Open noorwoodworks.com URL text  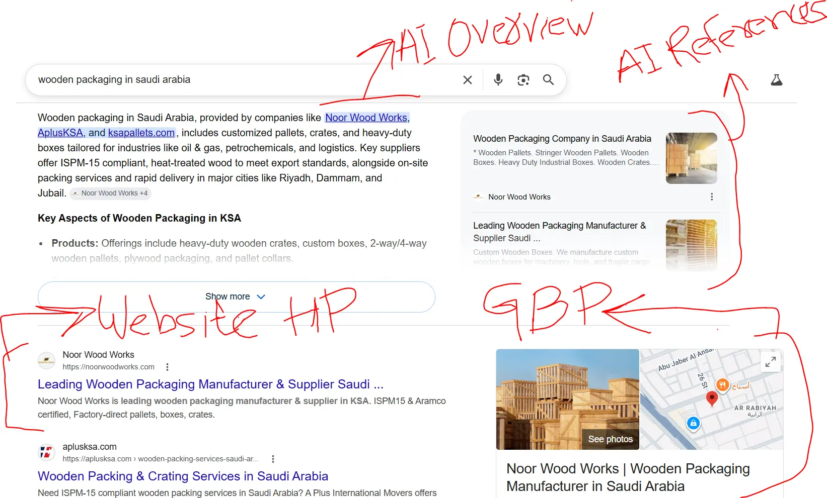(108, 367)
